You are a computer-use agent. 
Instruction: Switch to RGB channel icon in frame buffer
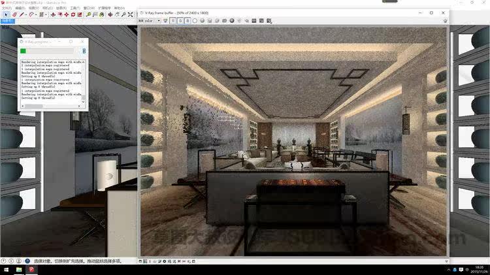(x=165, y=21)
